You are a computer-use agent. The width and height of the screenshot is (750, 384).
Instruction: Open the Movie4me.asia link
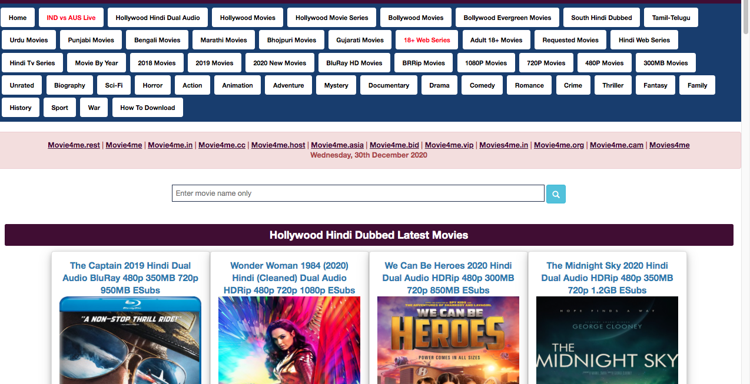(337, 145)
